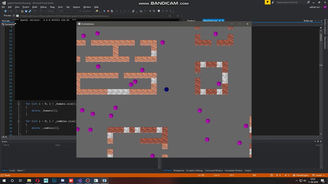Screen dimensions: 328x184
Task: Switch to the Bullet.cpp file tab
Action: coord(308,21)
